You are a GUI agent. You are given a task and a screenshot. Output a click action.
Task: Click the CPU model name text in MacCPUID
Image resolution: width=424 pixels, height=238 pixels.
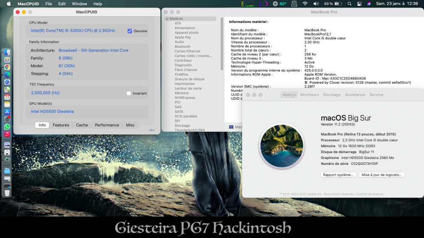[x=73, y=30]
